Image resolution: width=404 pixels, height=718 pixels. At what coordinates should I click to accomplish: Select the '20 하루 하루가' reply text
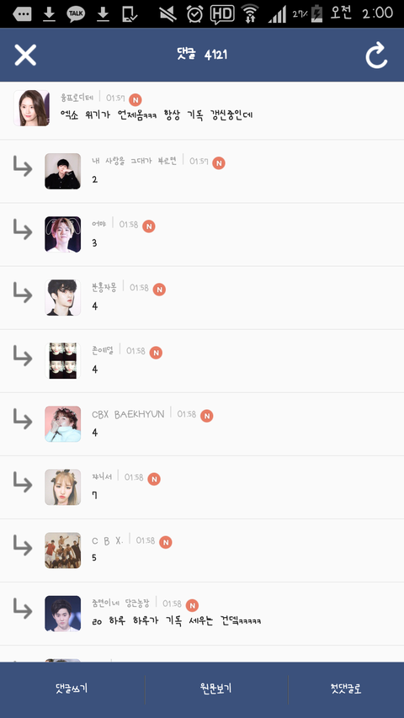[177, 621]
